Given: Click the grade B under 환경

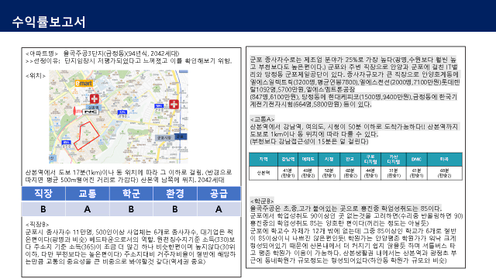Looking at the screenshot, I should (175, 209).
